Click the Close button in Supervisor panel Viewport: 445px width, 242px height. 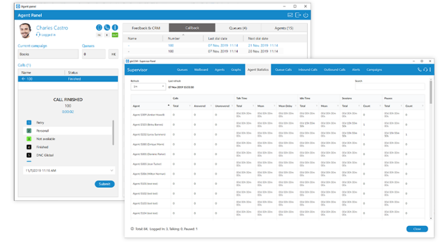click(417, 229)
